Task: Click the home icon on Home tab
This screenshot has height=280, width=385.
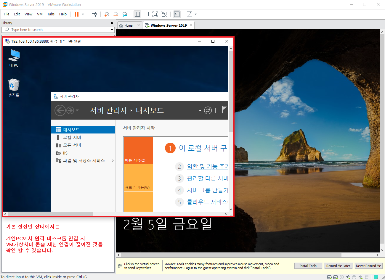Action: tap(121, 25)
